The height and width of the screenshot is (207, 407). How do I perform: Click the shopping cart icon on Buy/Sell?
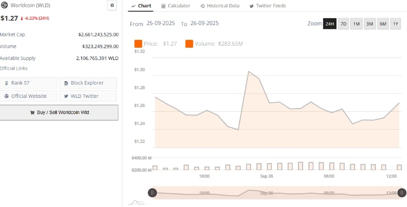click(32, 113)
